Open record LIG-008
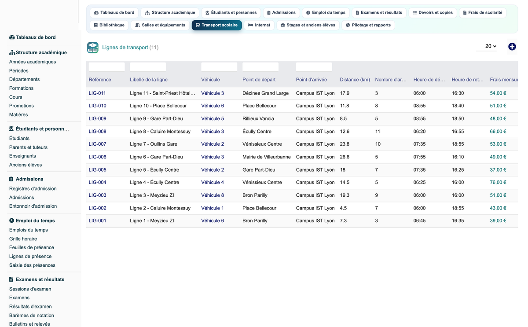 [97, 132]
